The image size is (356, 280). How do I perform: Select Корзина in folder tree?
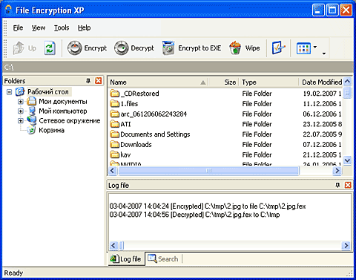(51, 130)
